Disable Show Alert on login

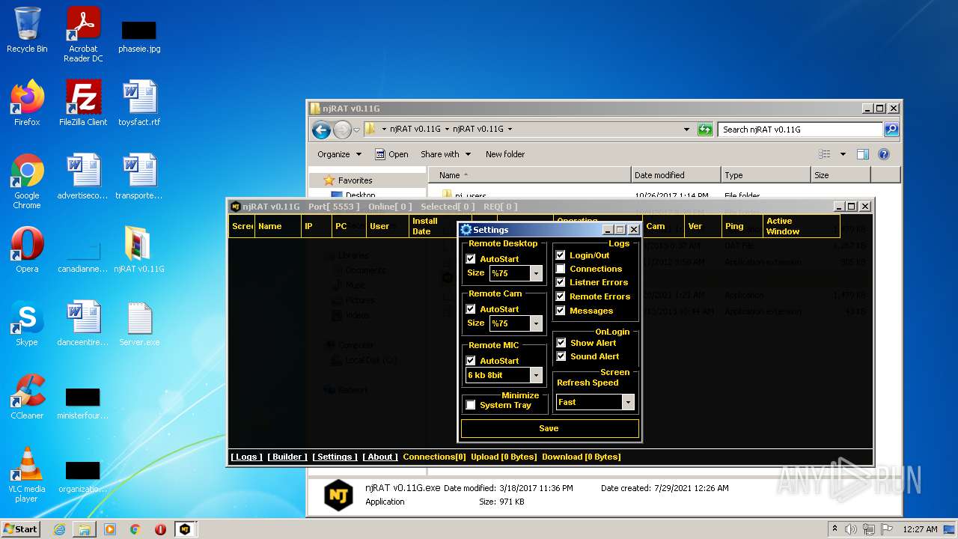[561, 343]
